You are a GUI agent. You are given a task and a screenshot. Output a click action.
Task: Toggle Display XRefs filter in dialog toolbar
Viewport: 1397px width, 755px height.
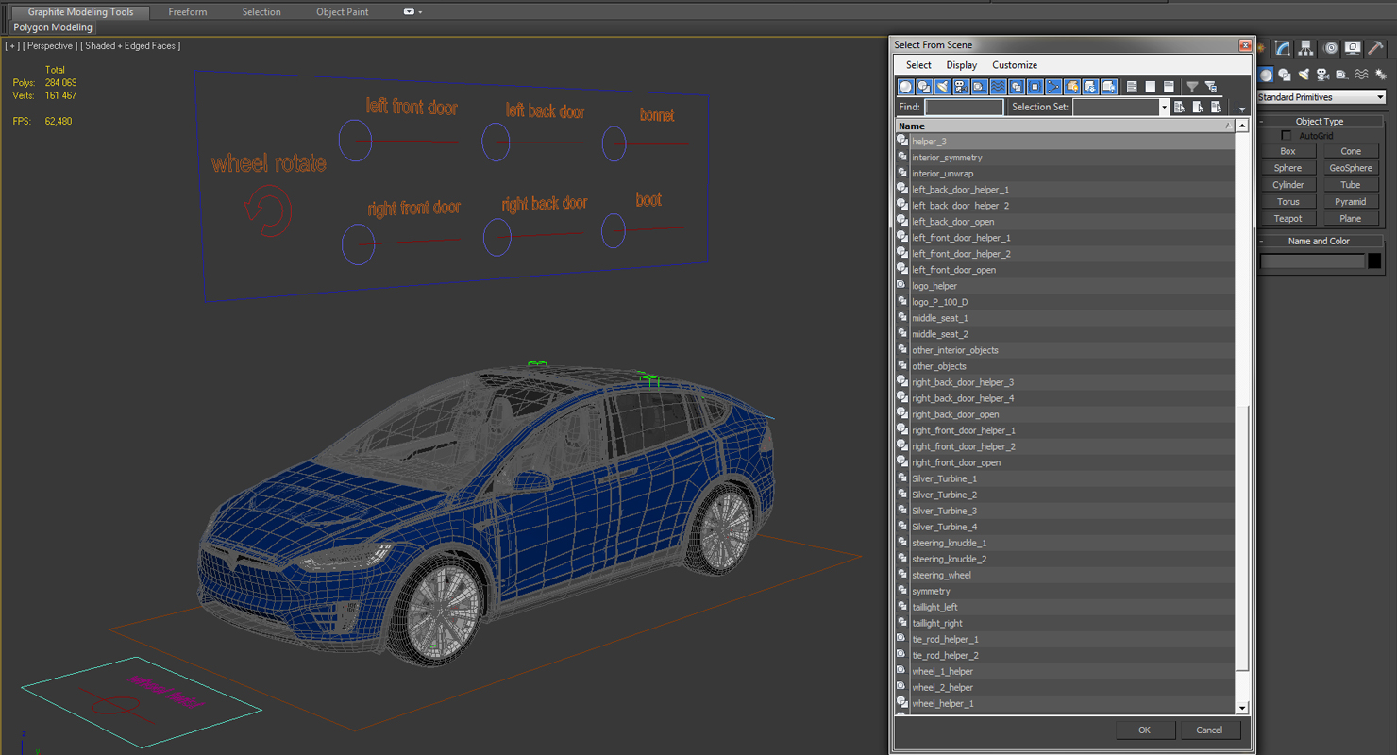pyautogui.click(x=1035, y=87)
